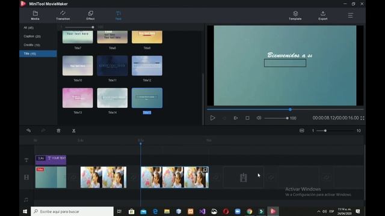Redo the last action

click(43, 131)
